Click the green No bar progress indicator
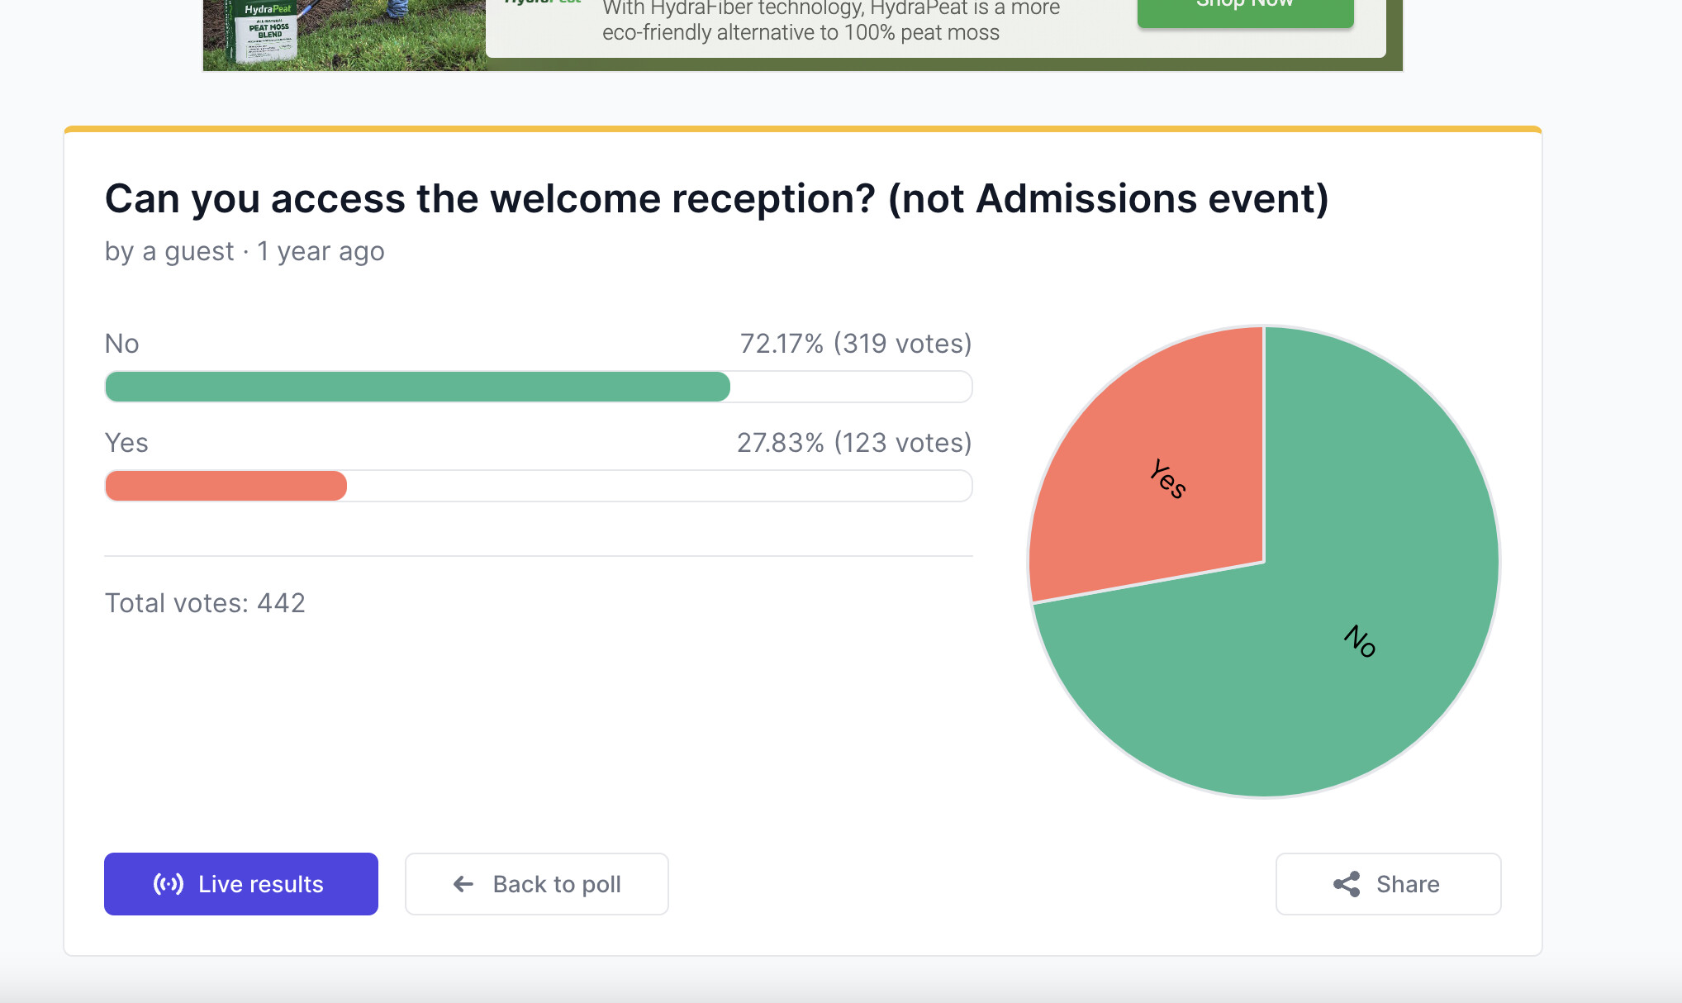Screen dimensions: 1682x1003 coord(418,386)
